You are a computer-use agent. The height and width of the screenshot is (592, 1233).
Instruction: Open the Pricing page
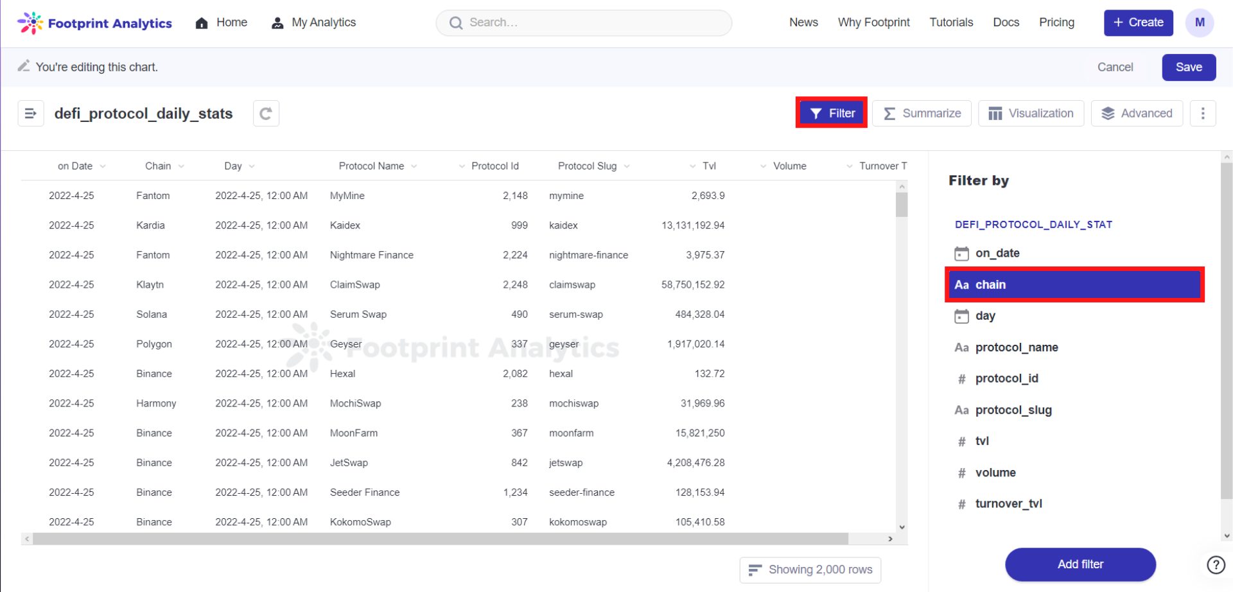[x=1056, y=22]
